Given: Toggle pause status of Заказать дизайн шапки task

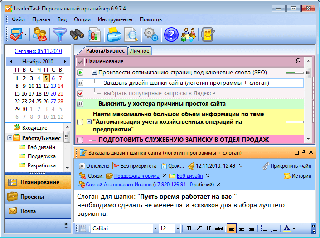Looking at the screenshot, I should [x=80, y=83].
